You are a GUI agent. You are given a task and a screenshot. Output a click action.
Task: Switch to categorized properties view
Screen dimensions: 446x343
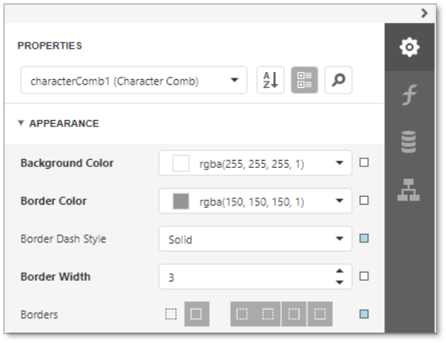pyautogui.click(x=304, y=80)
